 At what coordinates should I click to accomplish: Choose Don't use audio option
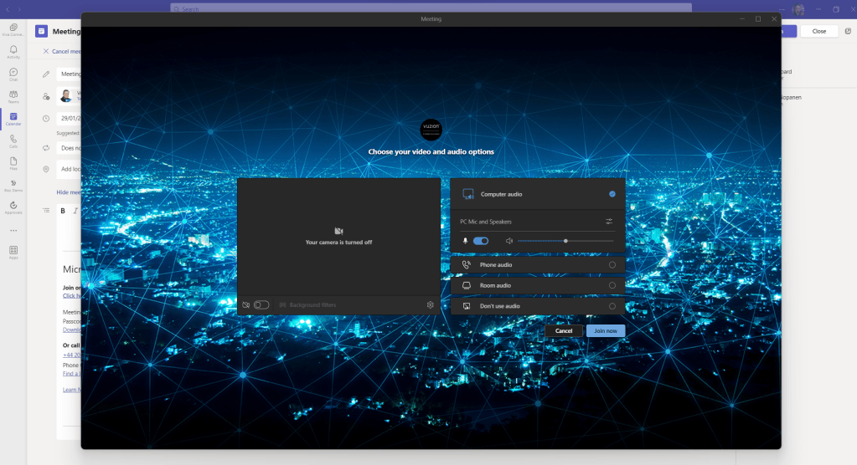tap(612, 307)
